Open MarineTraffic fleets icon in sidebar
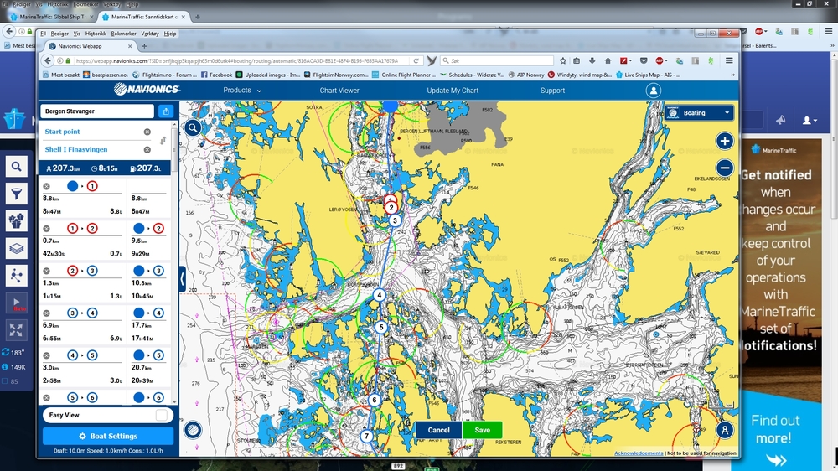Viewport: 838px width, 471px height. [x=16, y=220]
